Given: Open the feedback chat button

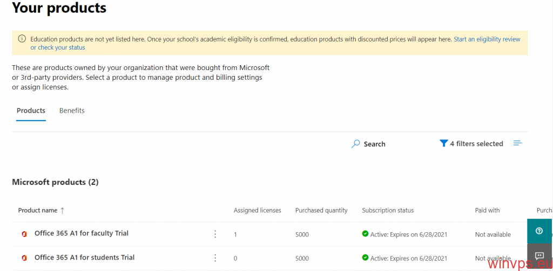Looking at the screenshot, I should click(x=539, y=255).
